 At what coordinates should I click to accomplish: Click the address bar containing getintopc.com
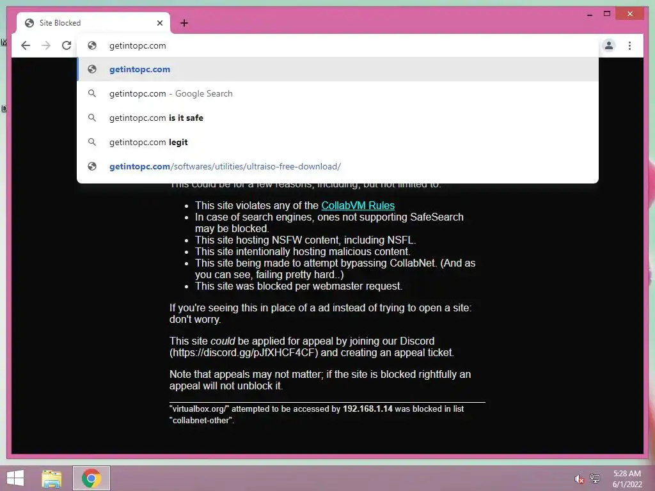point(338,45)
